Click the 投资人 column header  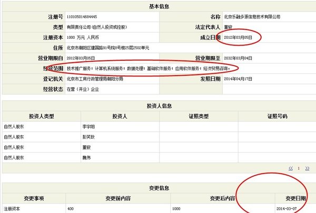120,116
